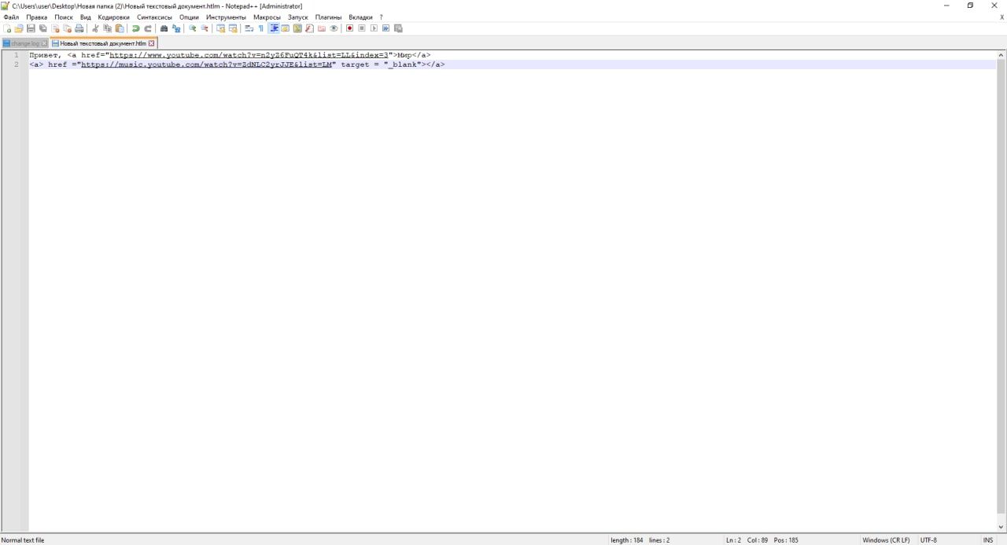Screen dimensions: 1007x545
Task: Toggle the highlighted Indent Guide icon
Action: pyautogui.click(x=274, y=28)
